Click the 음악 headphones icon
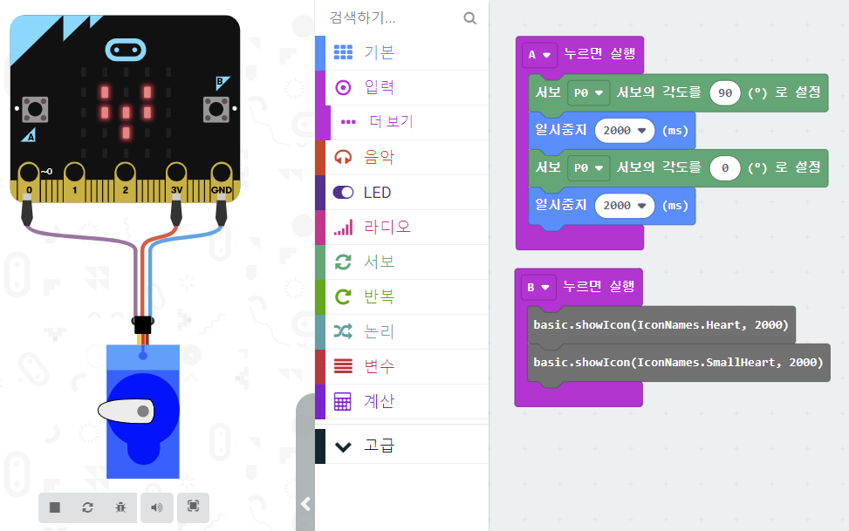 (x=343, y=157)
